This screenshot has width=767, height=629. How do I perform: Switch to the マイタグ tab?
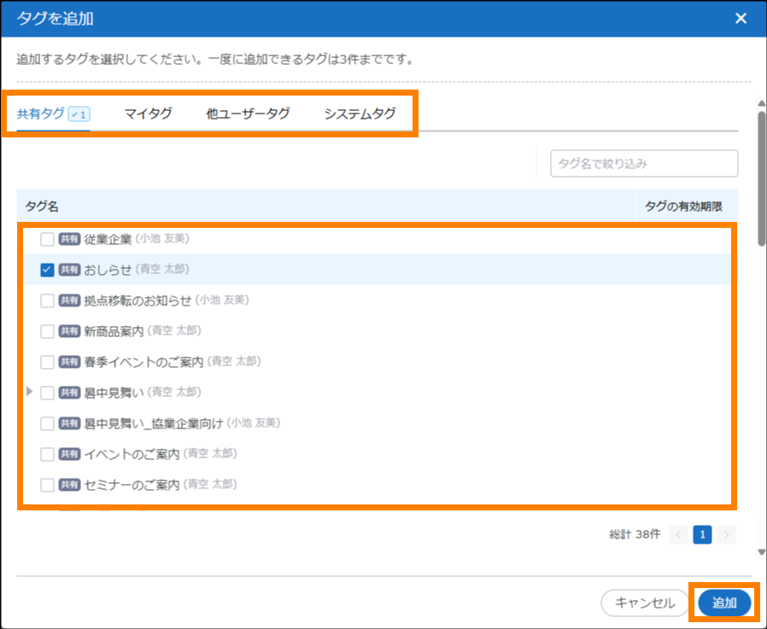[148, 114]
